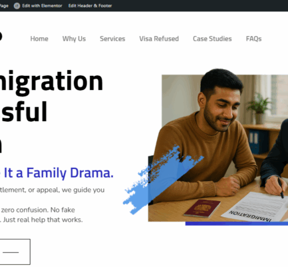Open the Why Us page
Screen dimensions: 288x267
click(x=74, y=39)
